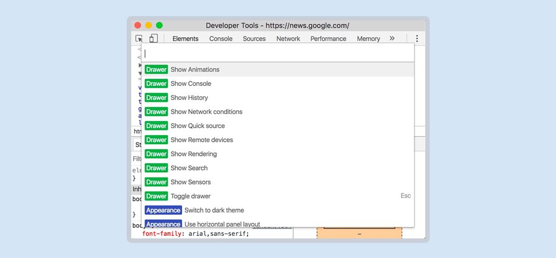Screen dimensions: 556x258
Task: Switch to the Console tab
Action: coord(221,39)
